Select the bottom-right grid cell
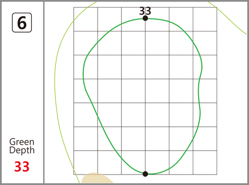249x185 pixels. click(205, 163)
